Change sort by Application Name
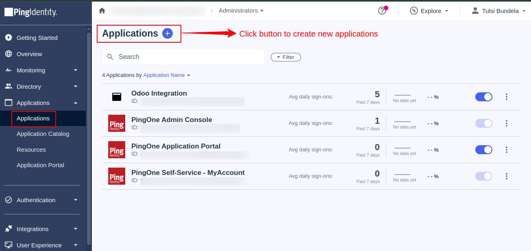The image size is (531, 251). point(167,75)
